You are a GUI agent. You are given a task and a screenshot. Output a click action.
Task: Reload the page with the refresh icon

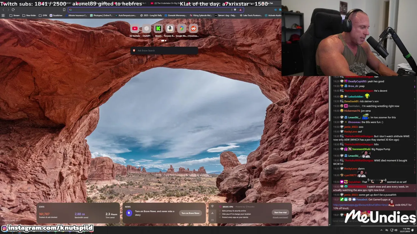(x=13, y=10)
